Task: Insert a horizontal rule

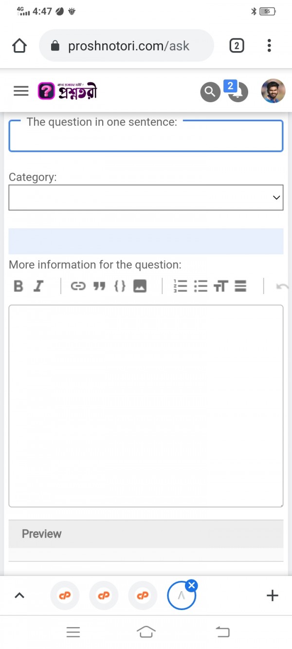Action: click(240, 286)
